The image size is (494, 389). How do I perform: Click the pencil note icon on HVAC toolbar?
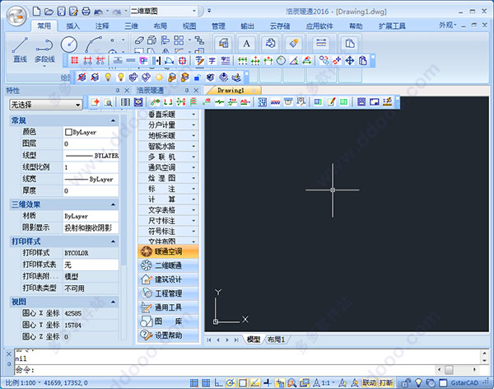(x=331, y=102)
